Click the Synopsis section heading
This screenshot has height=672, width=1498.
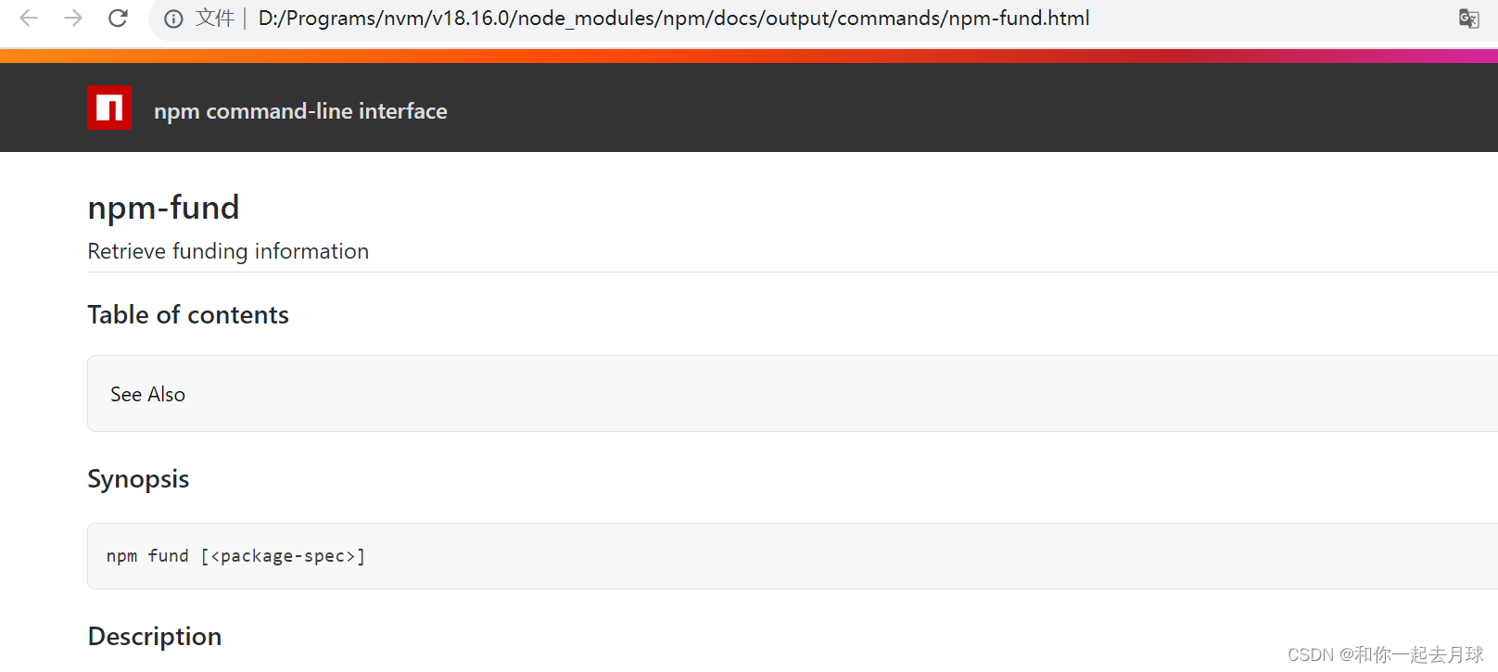(x=137, y=478)
